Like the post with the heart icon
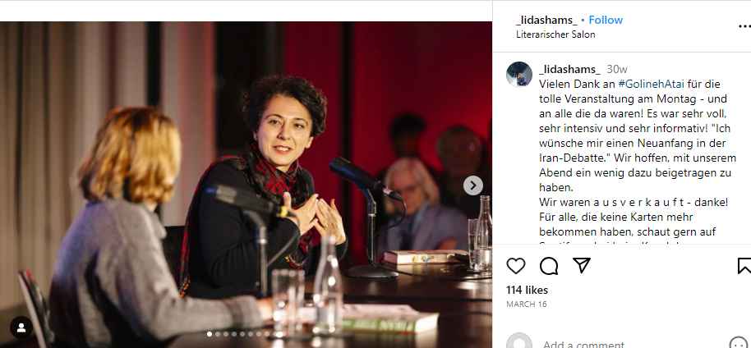 tap(515, 266)
